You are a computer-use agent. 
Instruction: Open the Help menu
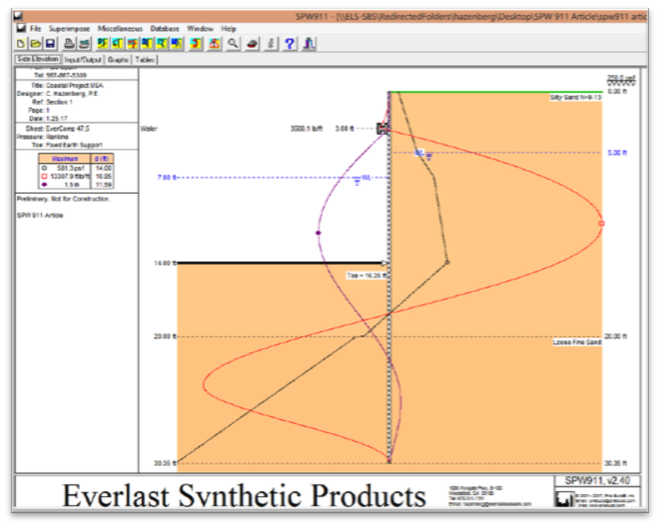click(229, 29)
